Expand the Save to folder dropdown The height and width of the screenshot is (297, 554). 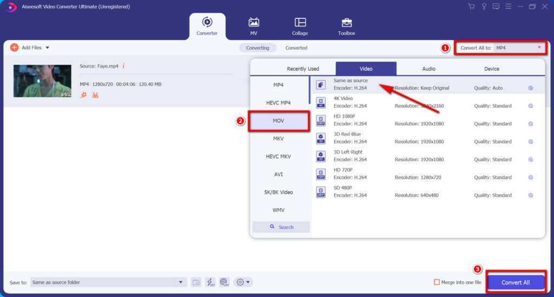(181, 282)
